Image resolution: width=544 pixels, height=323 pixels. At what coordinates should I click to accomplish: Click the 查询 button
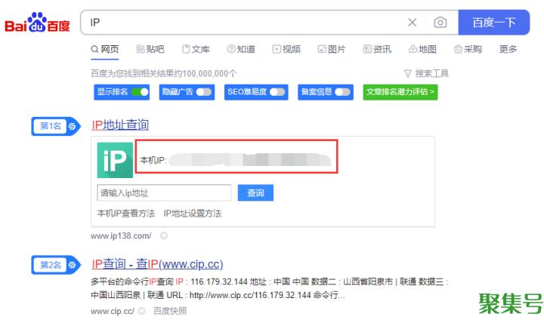pyautogui.click(x=255, y=193)
